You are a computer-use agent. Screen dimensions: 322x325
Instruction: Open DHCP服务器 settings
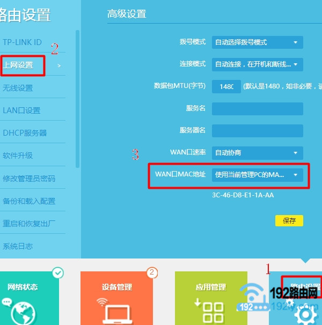(x=25, y=133)
